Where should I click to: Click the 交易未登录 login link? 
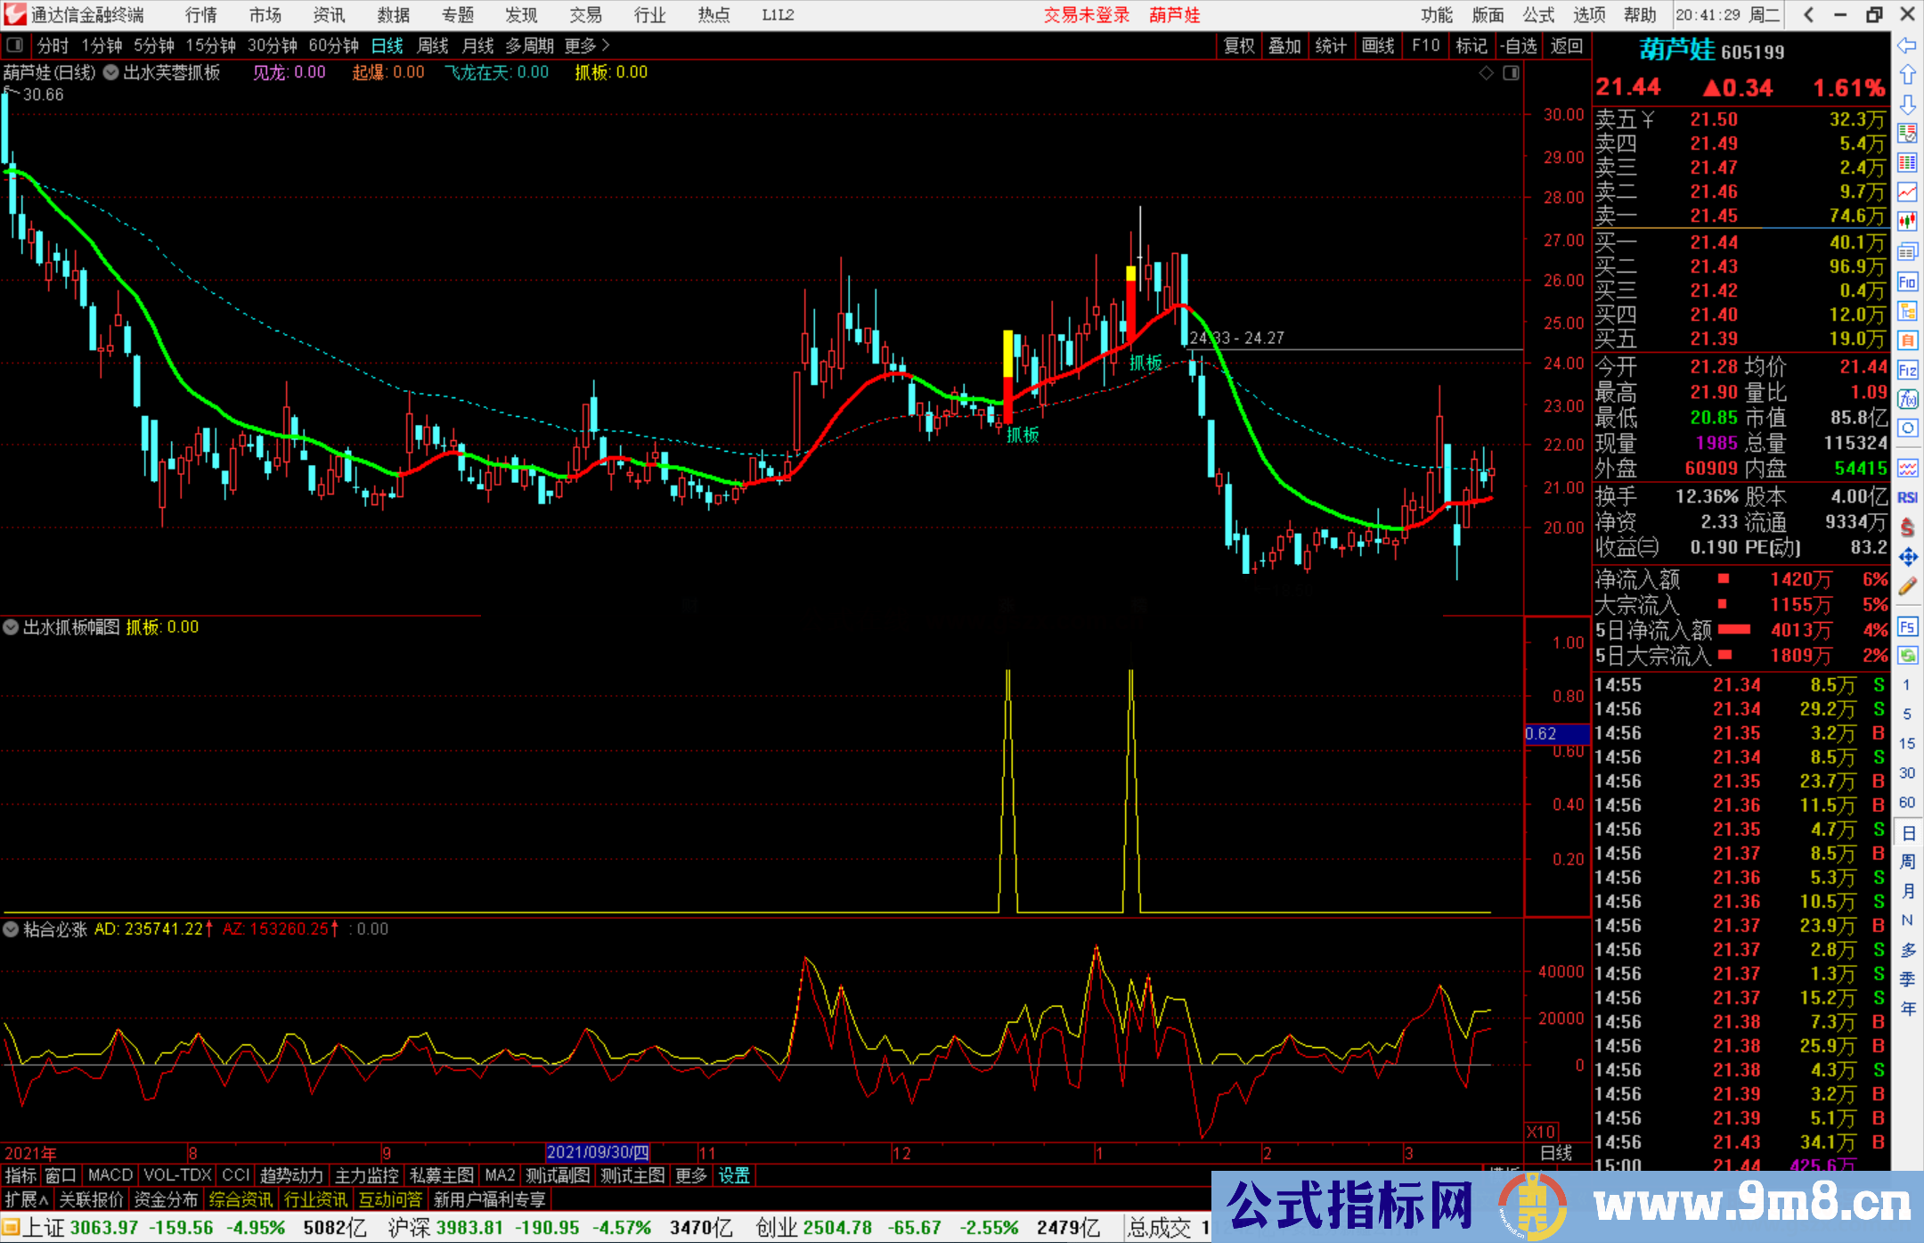pos(1087,15)
